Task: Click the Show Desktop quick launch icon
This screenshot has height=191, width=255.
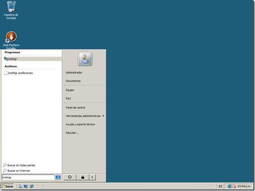Action: 26,186
